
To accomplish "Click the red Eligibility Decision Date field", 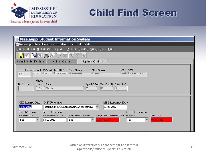I will tap(108, 120).
